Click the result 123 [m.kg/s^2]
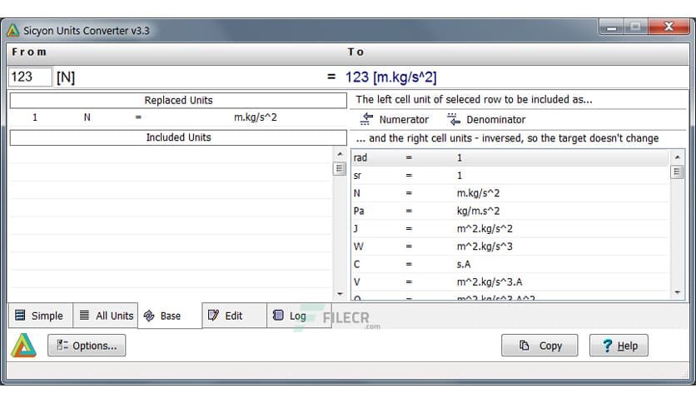The width and height of the screenshot is (696, 403). 391,77
